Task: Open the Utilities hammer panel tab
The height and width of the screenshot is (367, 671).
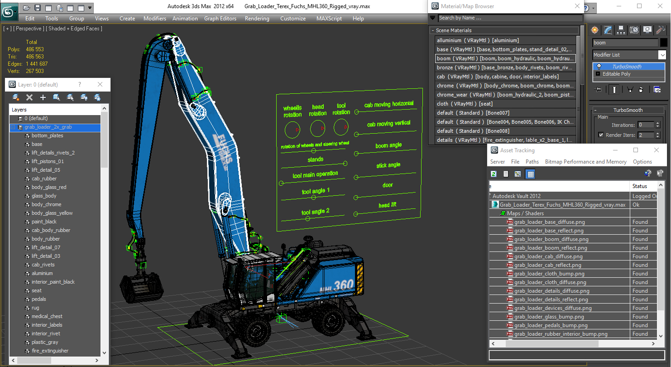Action: click(661, 30)
